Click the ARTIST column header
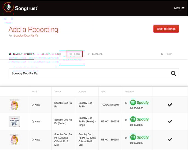This screenshot has width=188, height=150. tap(35, 92)
